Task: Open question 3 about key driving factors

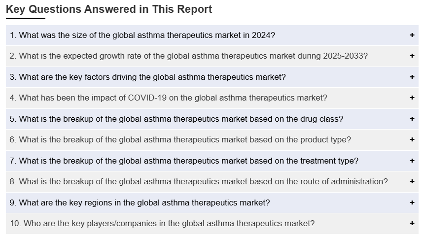Action: (x=147, y=77)
